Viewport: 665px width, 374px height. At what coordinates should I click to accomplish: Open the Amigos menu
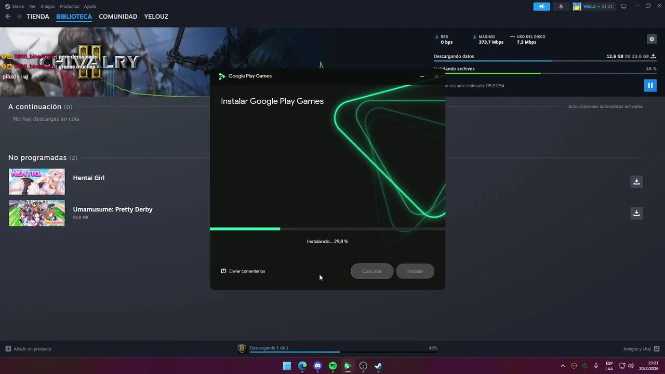(x=48, y=6)
